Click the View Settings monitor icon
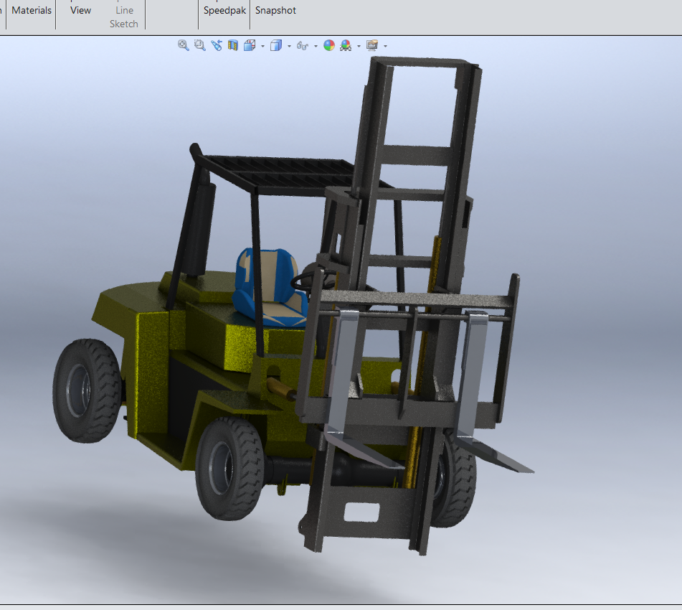The image size is (682, 610). point(372,45)
